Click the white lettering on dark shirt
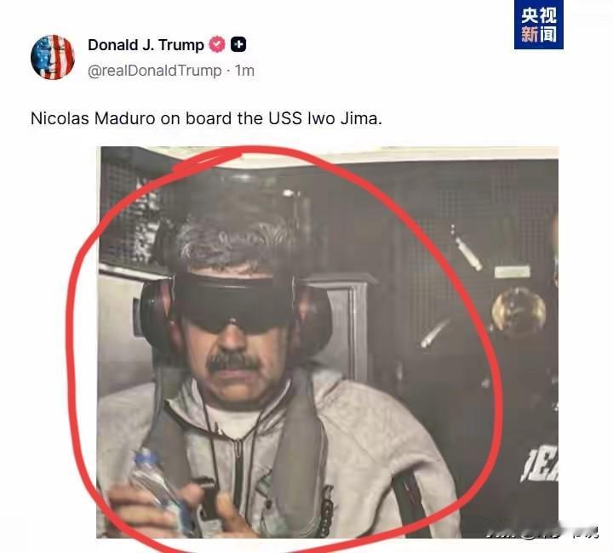The height and width of the screenshot is (553, 613). (541, 465)
